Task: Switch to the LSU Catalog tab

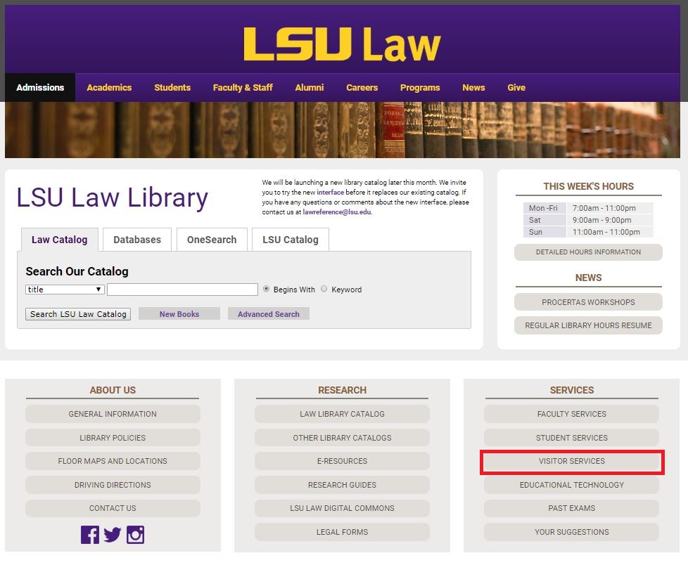Action: pos(291,240)
